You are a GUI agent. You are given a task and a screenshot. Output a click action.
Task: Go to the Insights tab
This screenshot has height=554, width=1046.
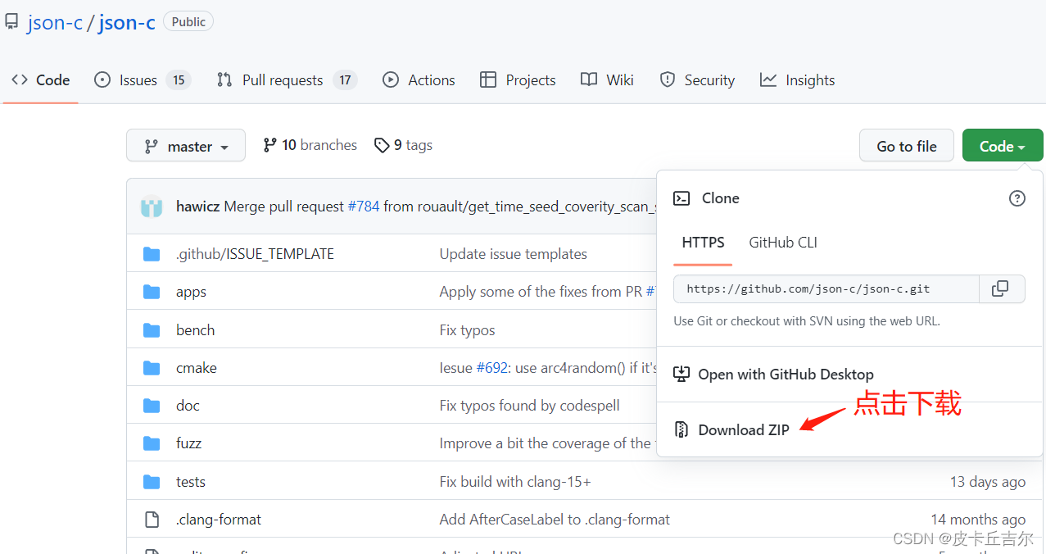coord(797,79)
